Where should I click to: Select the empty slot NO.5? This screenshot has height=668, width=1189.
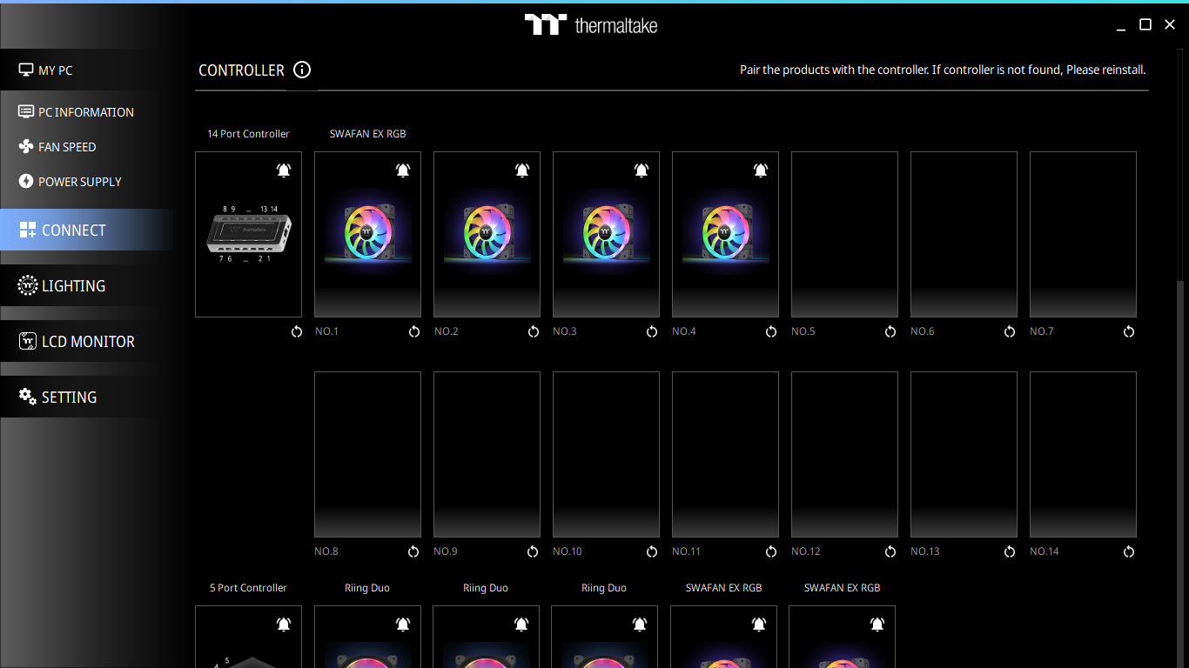coord(844,235)
